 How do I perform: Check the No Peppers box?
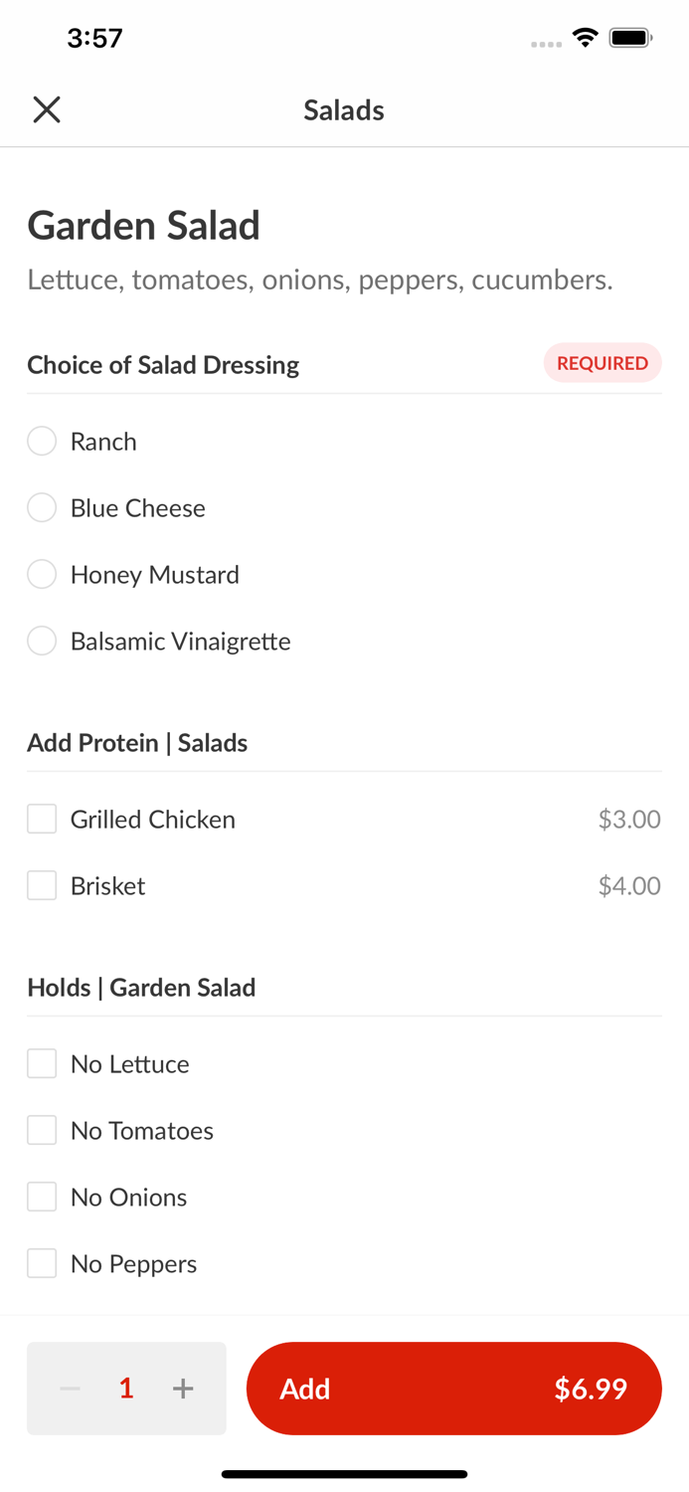click(41, 1262)
